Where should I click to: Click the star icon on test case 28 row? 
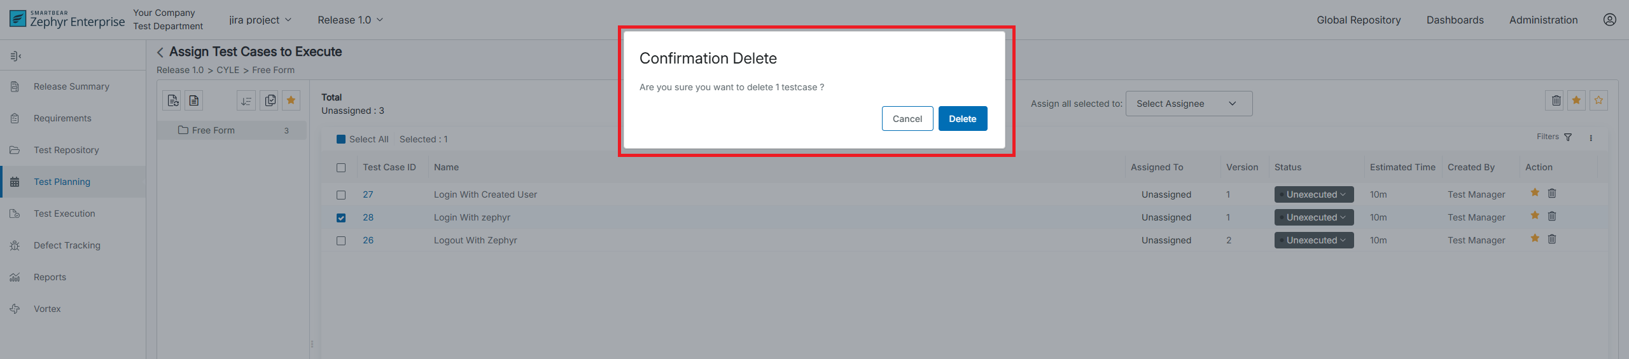(x=1535, y=216)
